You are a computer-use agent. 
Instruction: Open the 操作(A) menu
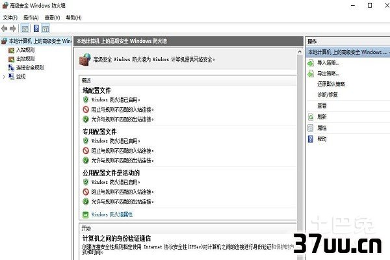[x=31, y=18]
